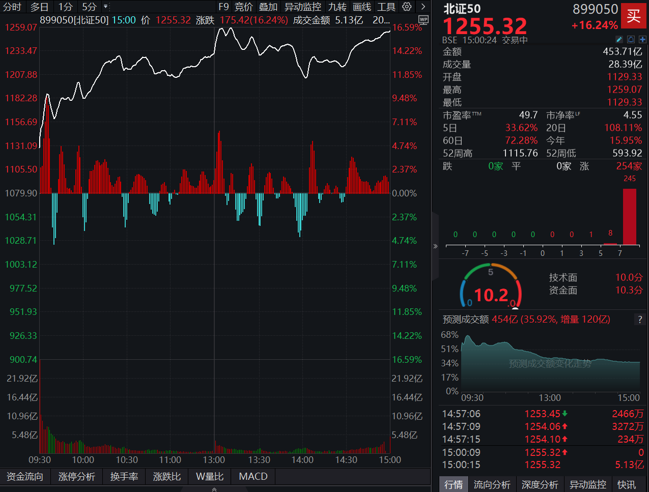Click the WP monitor icon on chart

pos(423,20)
